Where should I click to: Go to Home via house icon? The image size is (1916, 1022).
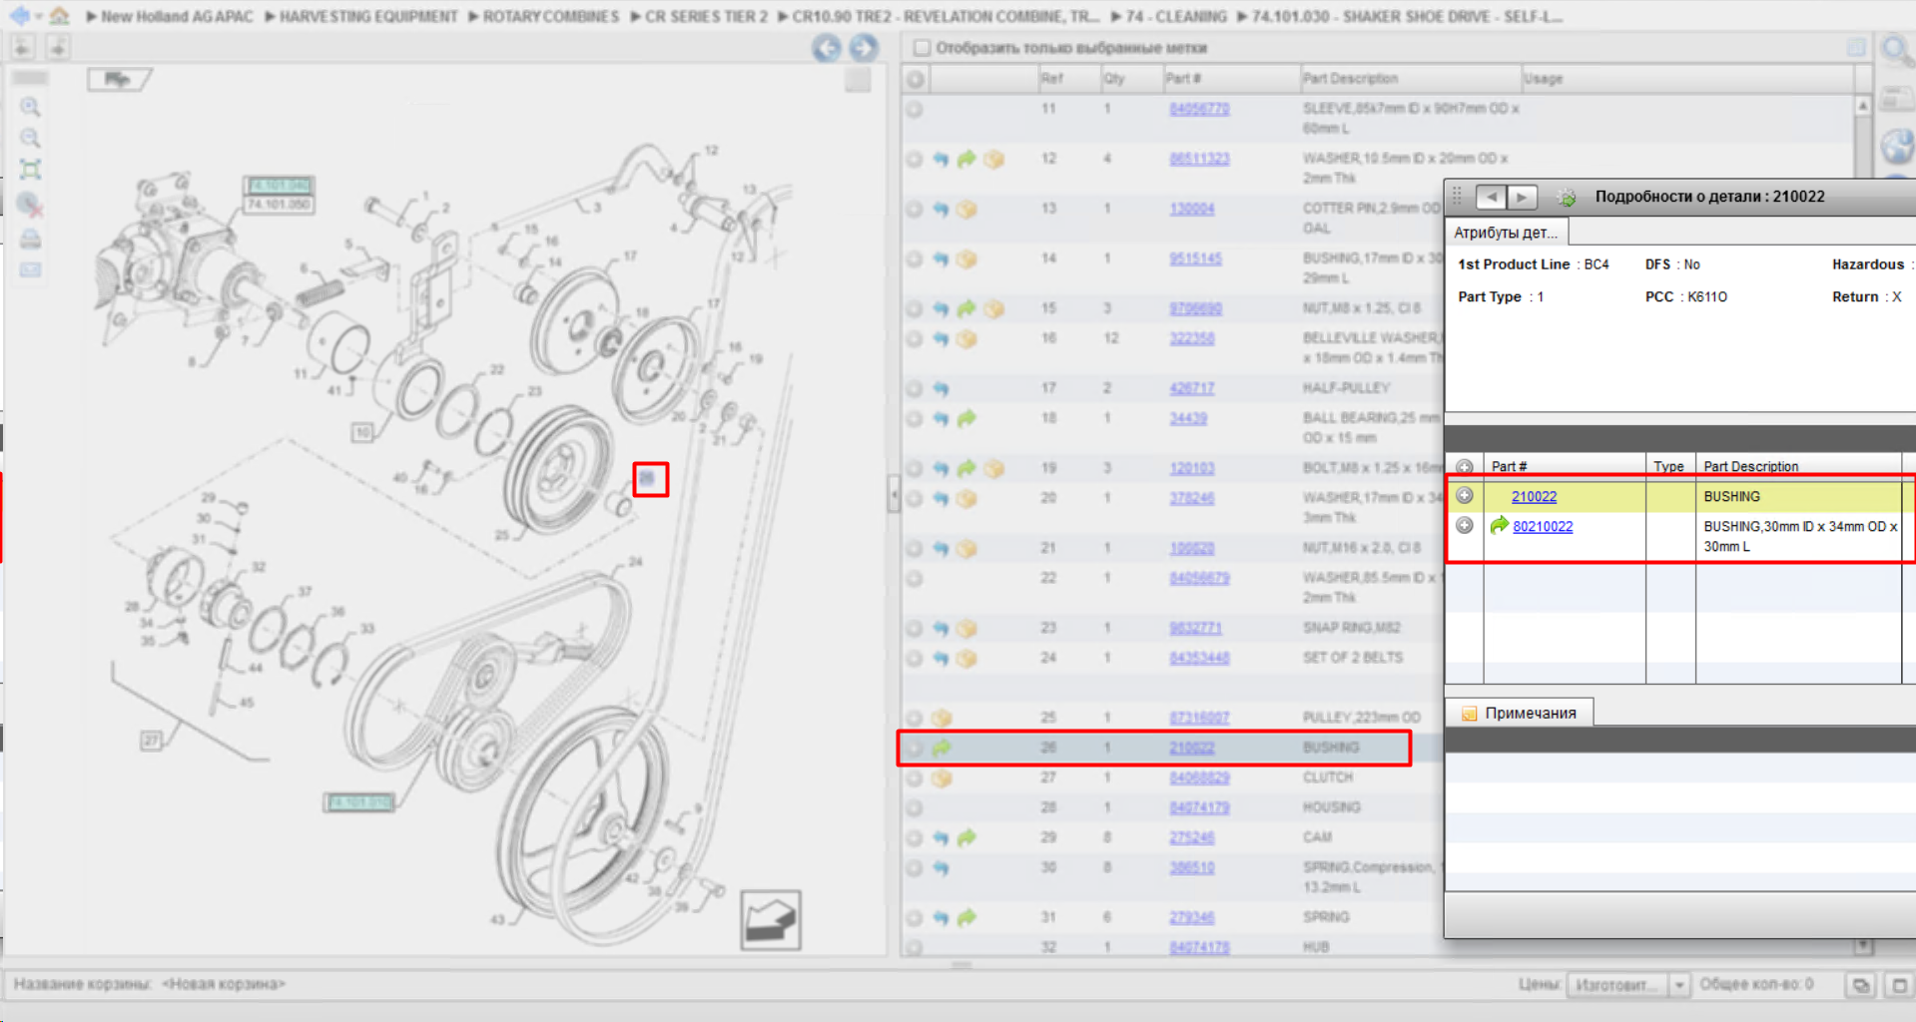coord(60,16)
